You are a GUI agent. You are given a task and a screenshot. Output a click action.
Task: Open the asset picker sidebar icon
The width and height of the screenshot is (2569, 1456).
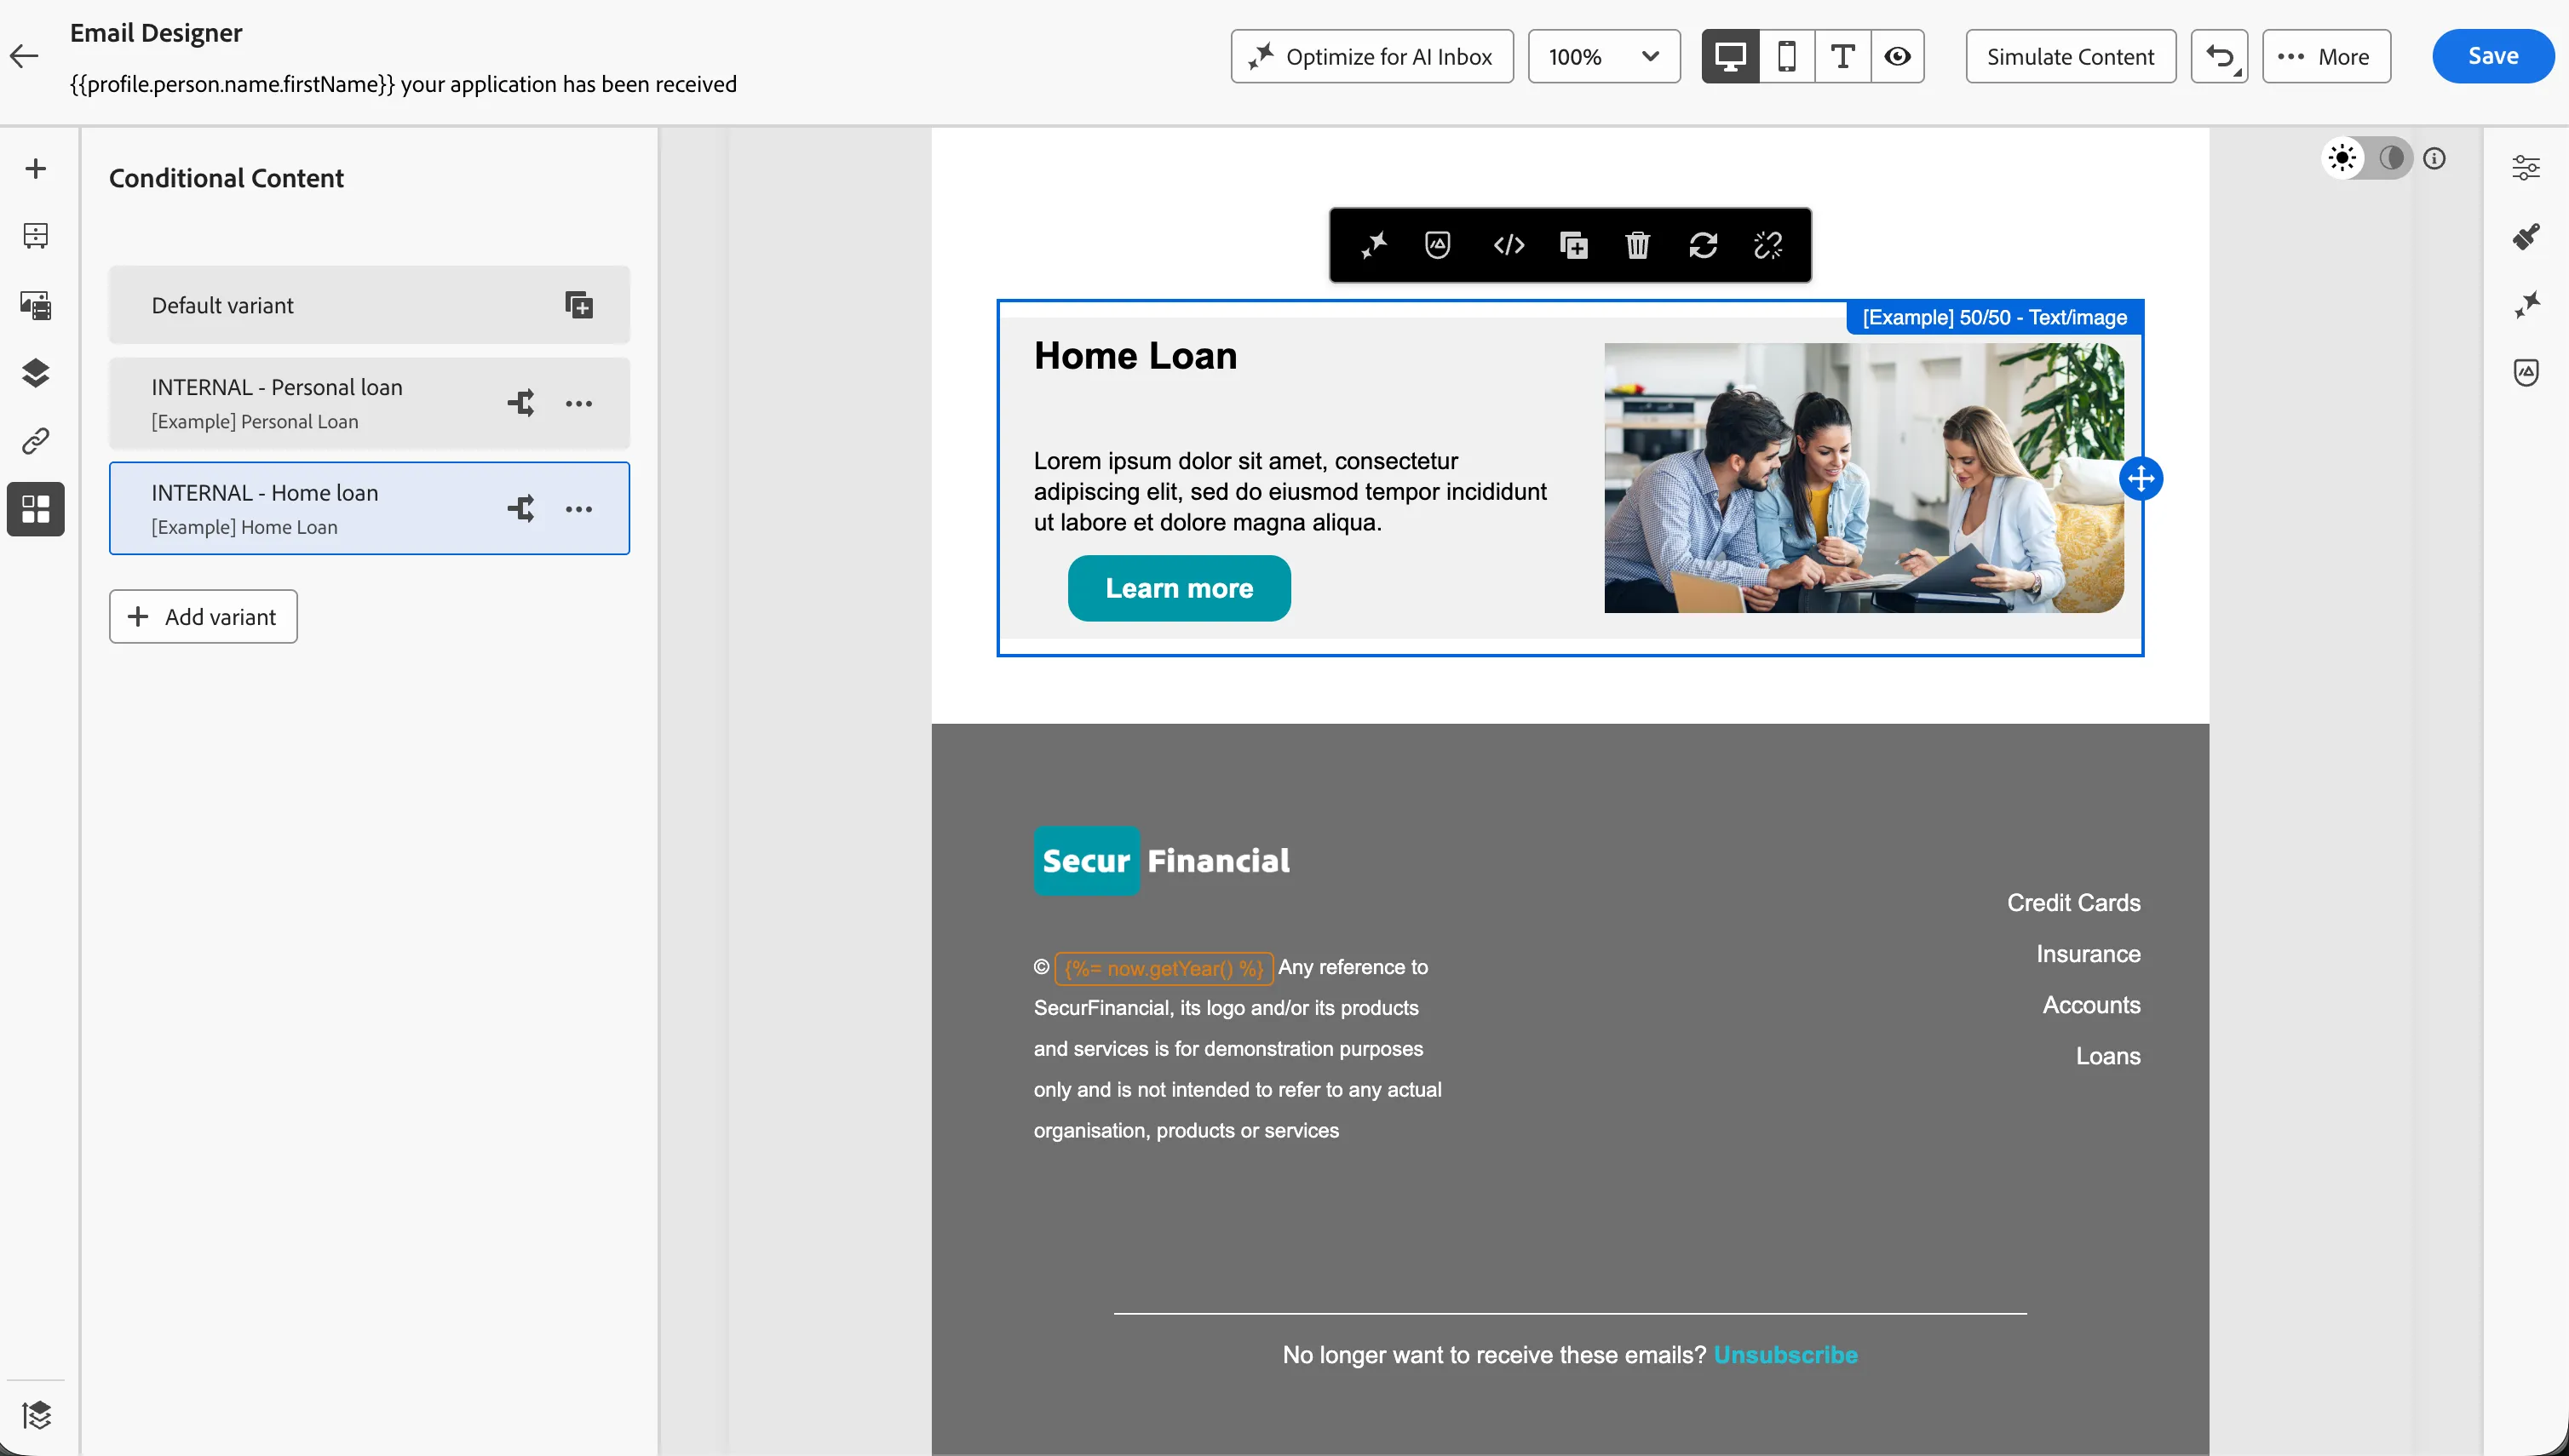(35, 304)
